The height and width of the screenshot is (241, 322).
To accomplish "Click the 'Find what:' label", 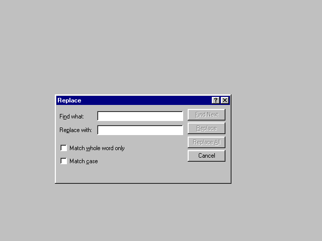I will [71, 116].
